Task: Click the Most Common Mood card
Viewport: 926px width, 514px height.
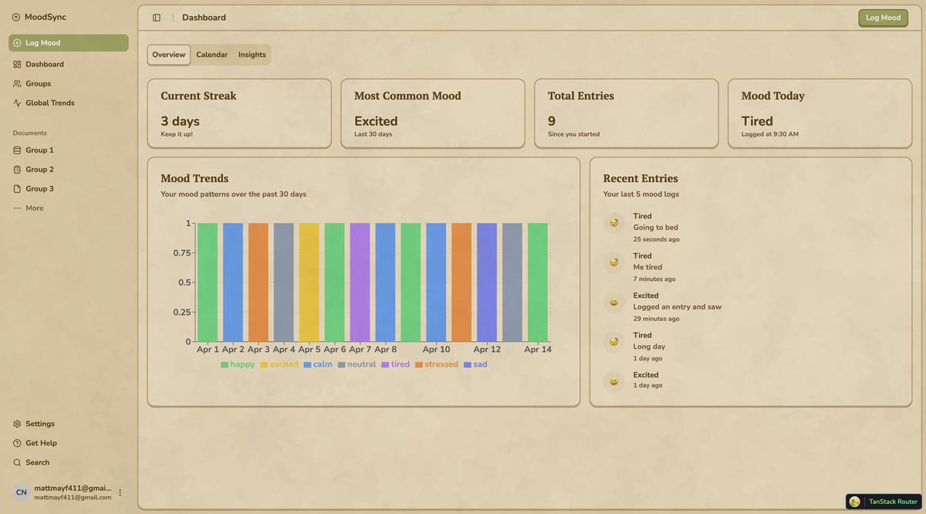Action: pyautogui.click(x=433, y=113)
